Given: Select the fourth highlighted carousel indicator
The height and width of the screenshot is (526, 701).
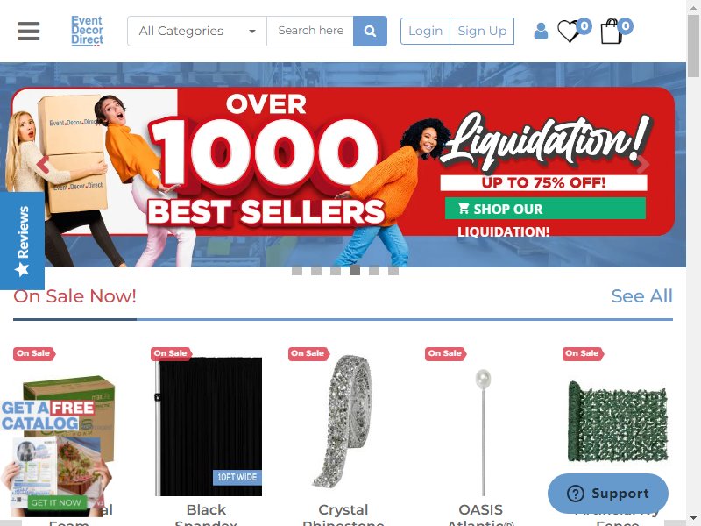Looking at the screenshot, I should pyautogui.click(x=355, y=270).
